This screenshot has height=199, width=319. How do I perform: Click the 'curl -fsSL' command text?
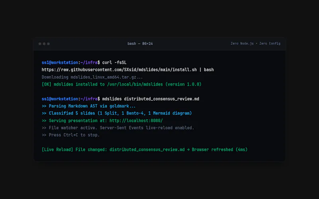pos(114,62)
